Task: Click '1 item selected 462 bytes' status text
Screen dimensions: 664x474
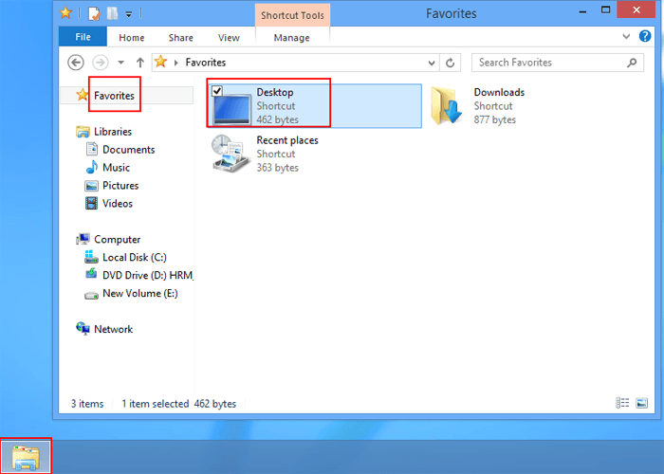Action: (178, 404)
